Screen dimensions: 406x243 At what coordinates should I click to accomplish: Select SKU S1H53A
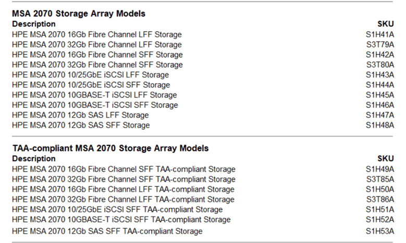(x=380, y=231)
